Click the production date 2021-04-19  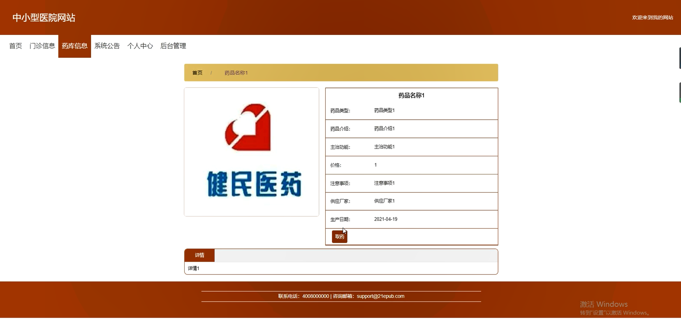pos(386,219)
